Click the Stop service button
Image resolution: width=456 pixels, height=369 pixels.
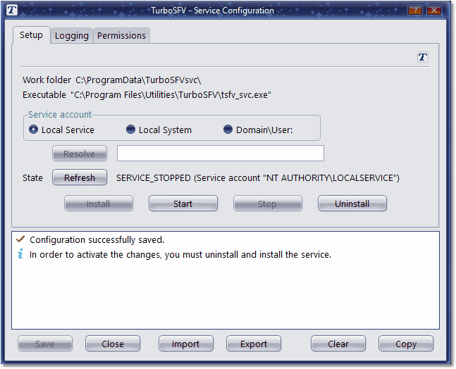(x=268, y=204)
